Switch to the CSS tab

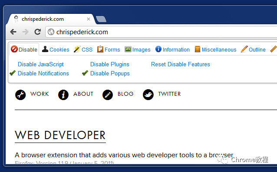(x=83, y=49)
